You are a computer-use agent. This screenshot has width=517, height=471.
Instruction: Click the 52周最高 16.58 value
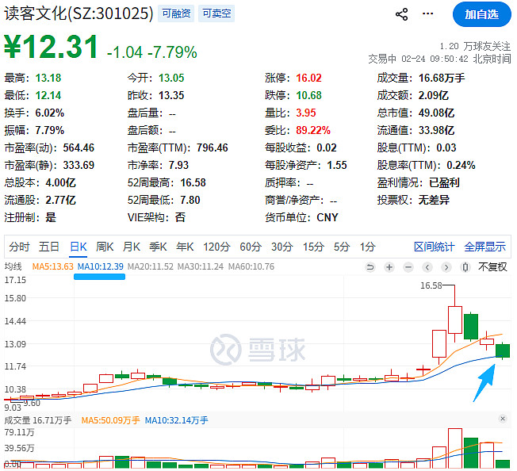point(193,182)
